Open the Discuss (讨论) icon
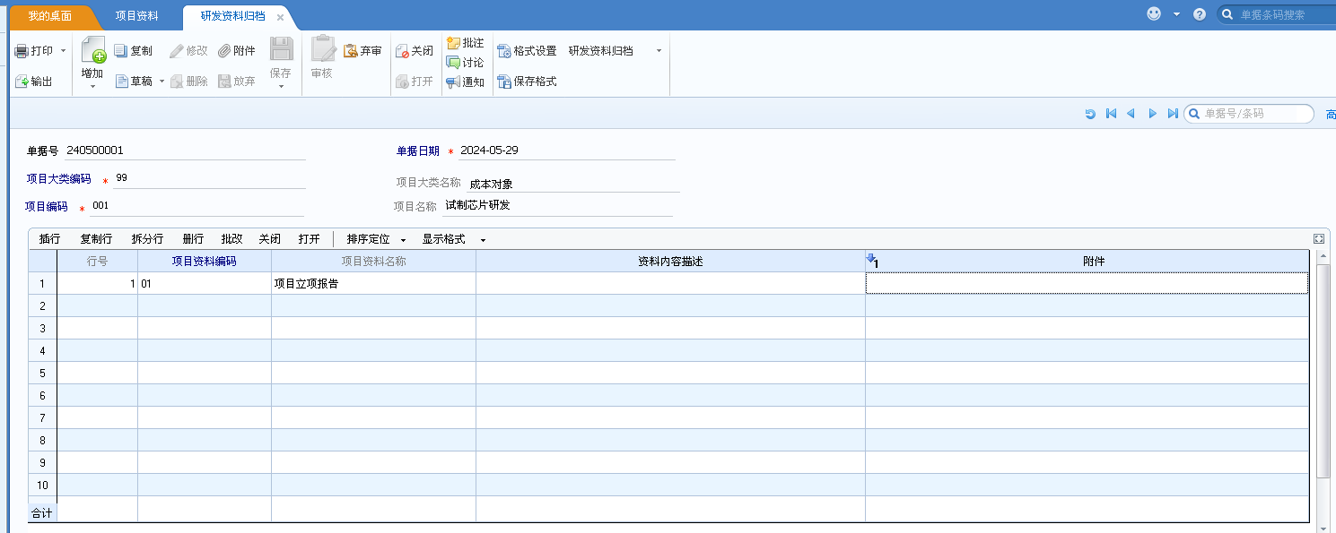This screenshot has height=533, width=1336. tap(453, 63)
